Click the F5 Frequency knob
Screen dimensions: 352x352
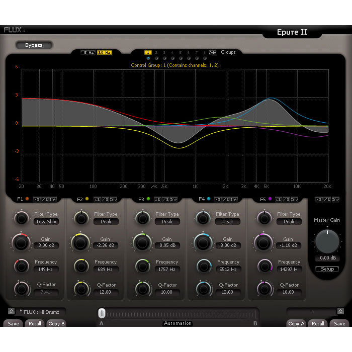point(265,267)
